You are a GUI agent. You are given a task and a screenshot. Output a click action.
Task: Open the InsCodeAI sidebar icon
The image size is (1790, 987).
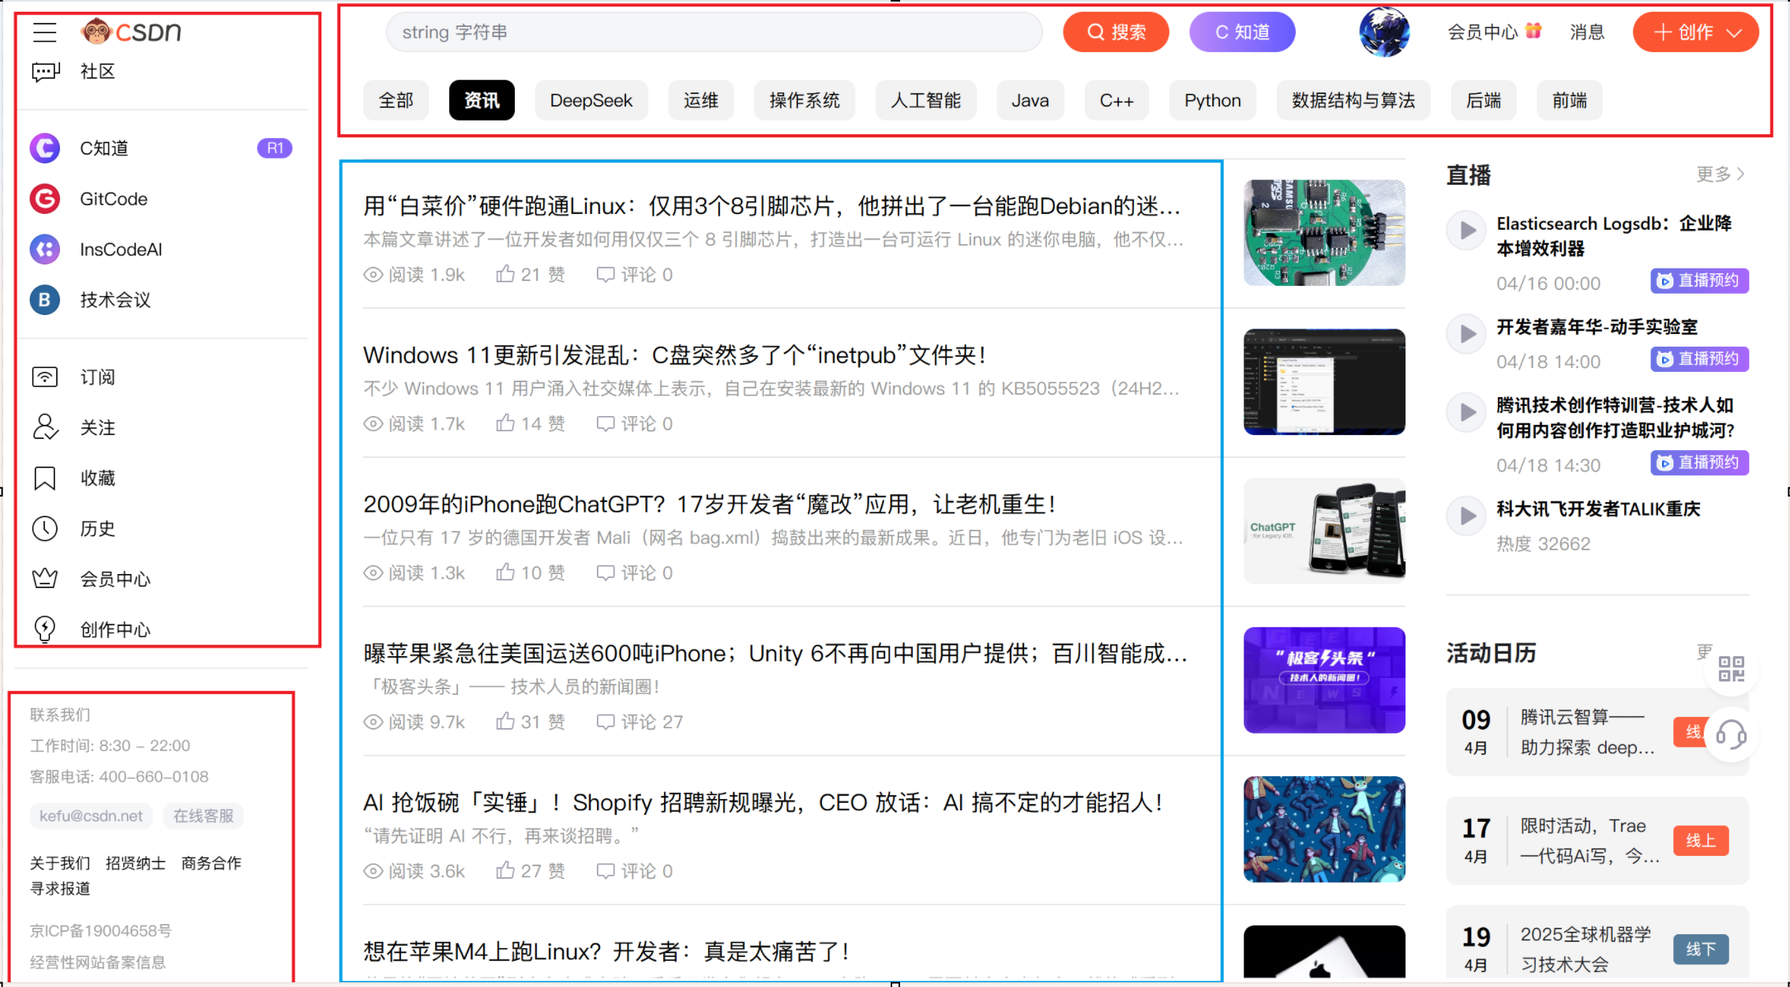point(45,250)
